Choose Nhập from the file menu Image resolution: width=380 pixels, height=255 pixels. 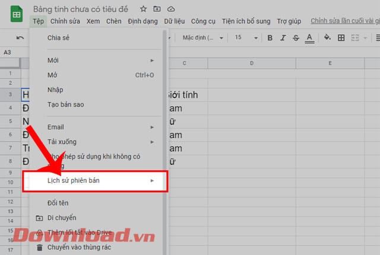(x=97, y=90)
